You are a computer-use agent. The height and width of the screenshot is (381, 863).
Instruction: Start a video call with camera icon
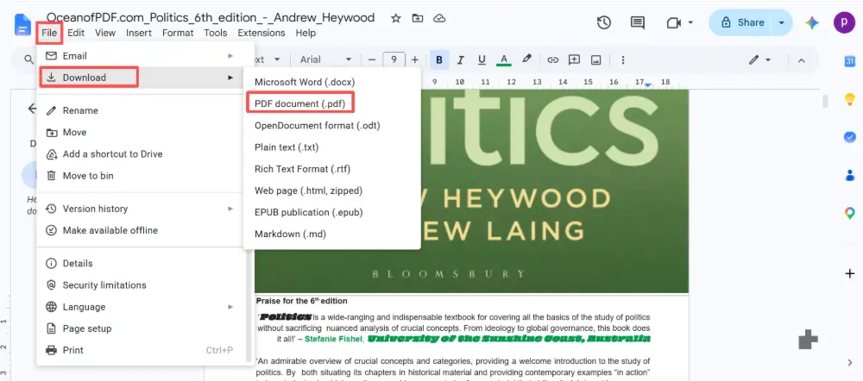[x=674, y=22]
